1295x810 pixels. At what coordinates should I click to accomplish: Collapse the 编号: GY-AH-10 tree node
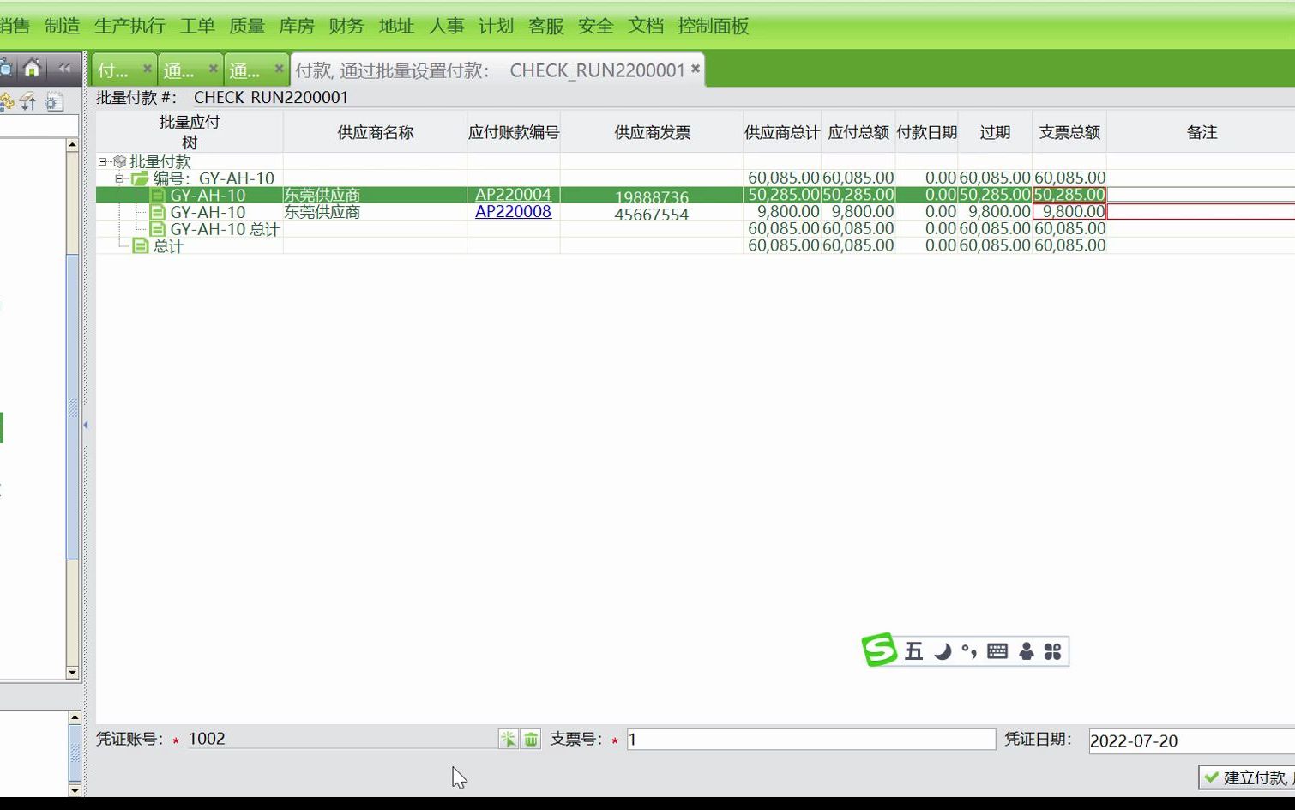tap(120, 178)
